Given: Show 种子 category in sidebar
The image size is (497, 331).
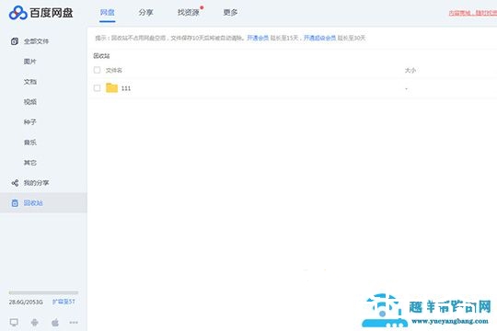Looking at the screenshot, I should [x=30, y=122].
